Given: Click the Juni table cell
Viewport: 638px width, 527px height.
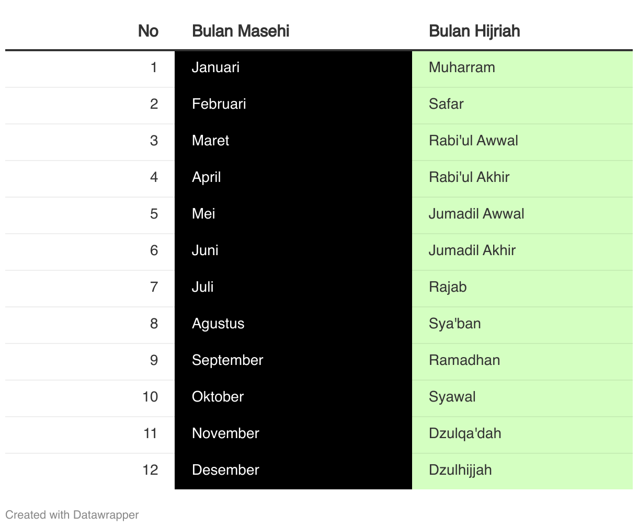Looking at the screenshot, I should tap(205, 250).
